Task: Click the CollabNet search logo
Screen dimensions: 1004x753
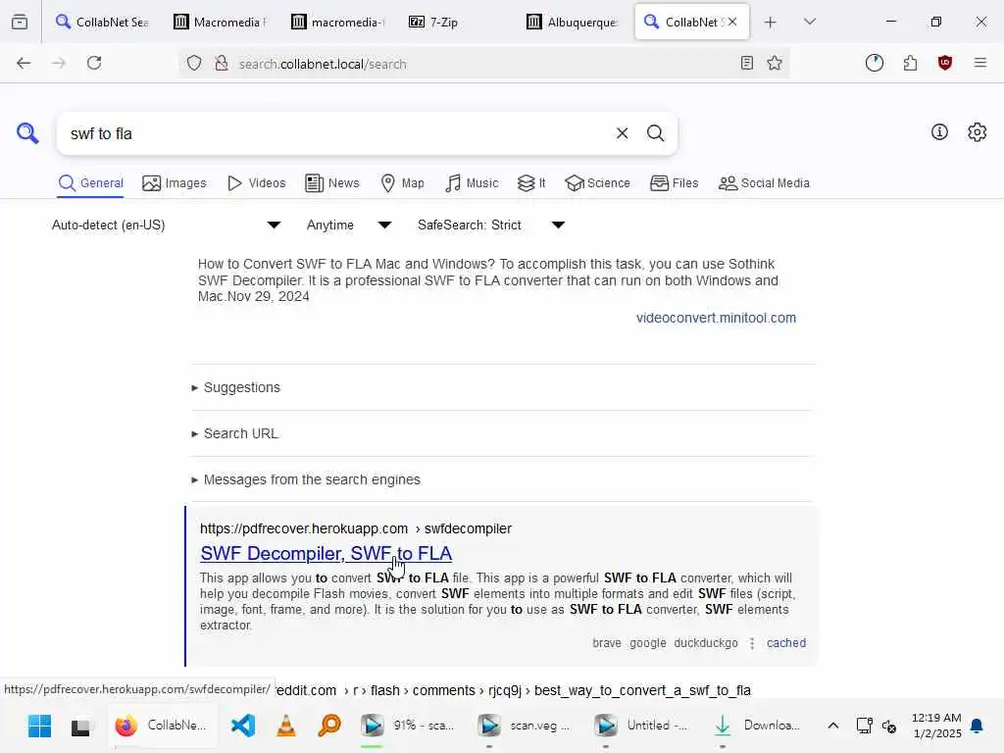Action: tap(27, 133)
